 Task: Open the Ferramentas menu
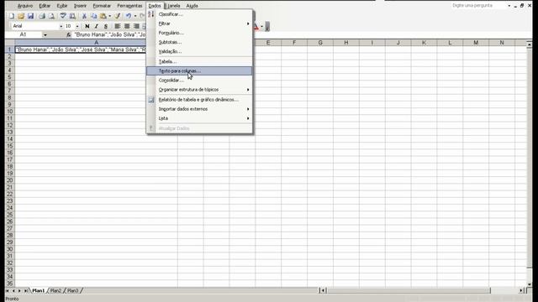(129, 6)
